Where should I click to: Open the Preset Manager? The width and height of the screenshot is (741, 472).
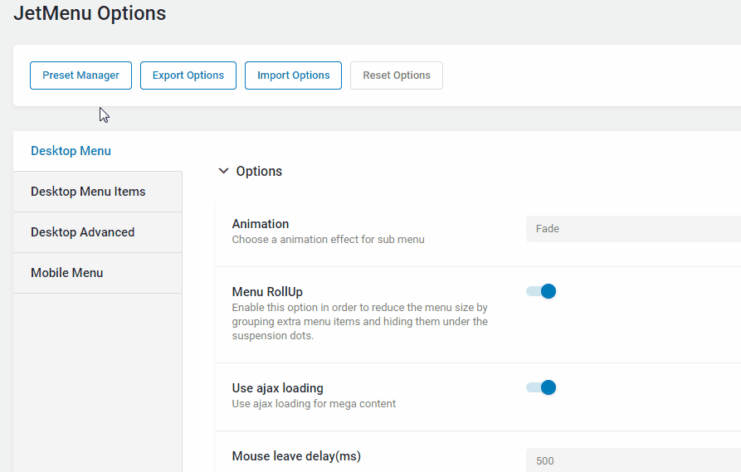click(80, 75)
